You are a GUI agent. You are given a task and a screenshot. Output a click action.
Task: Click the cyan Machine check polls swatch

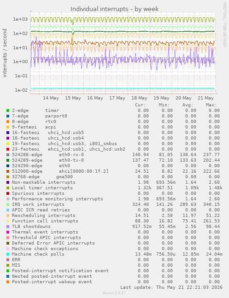[x=8, y=254]
